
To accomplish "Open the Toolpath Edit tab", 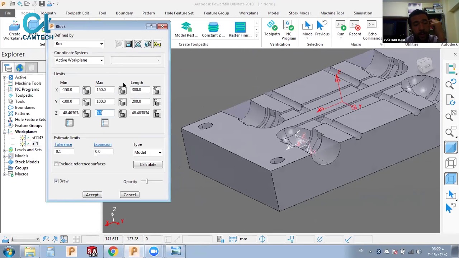I will [77, 13].
